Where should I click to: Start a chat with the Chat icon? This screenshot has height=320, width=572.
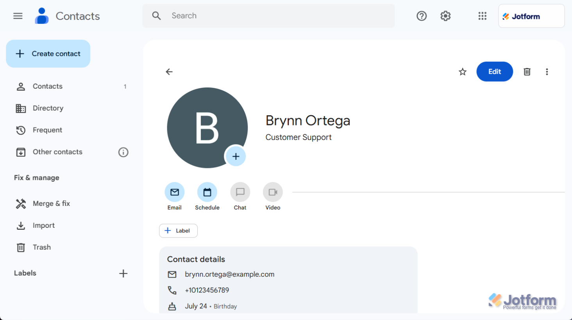point(240,192)
